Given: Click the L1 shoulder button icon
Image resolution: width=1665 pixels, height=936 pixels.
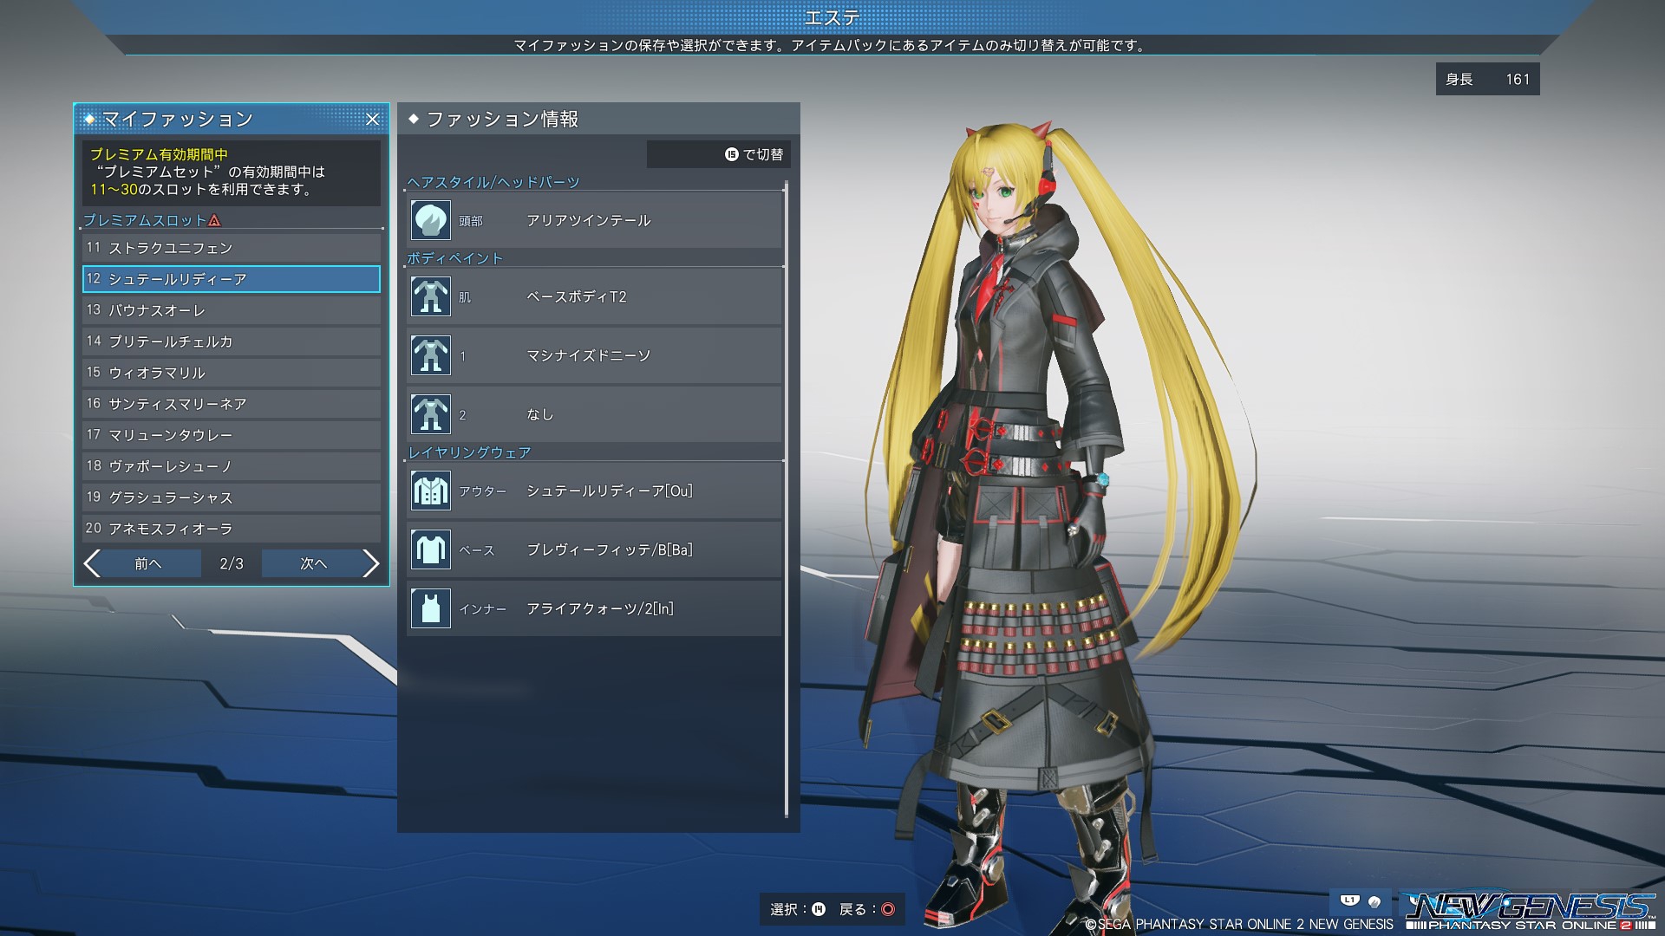Looking at the screenshot, I should click(x=1349, y=900).
